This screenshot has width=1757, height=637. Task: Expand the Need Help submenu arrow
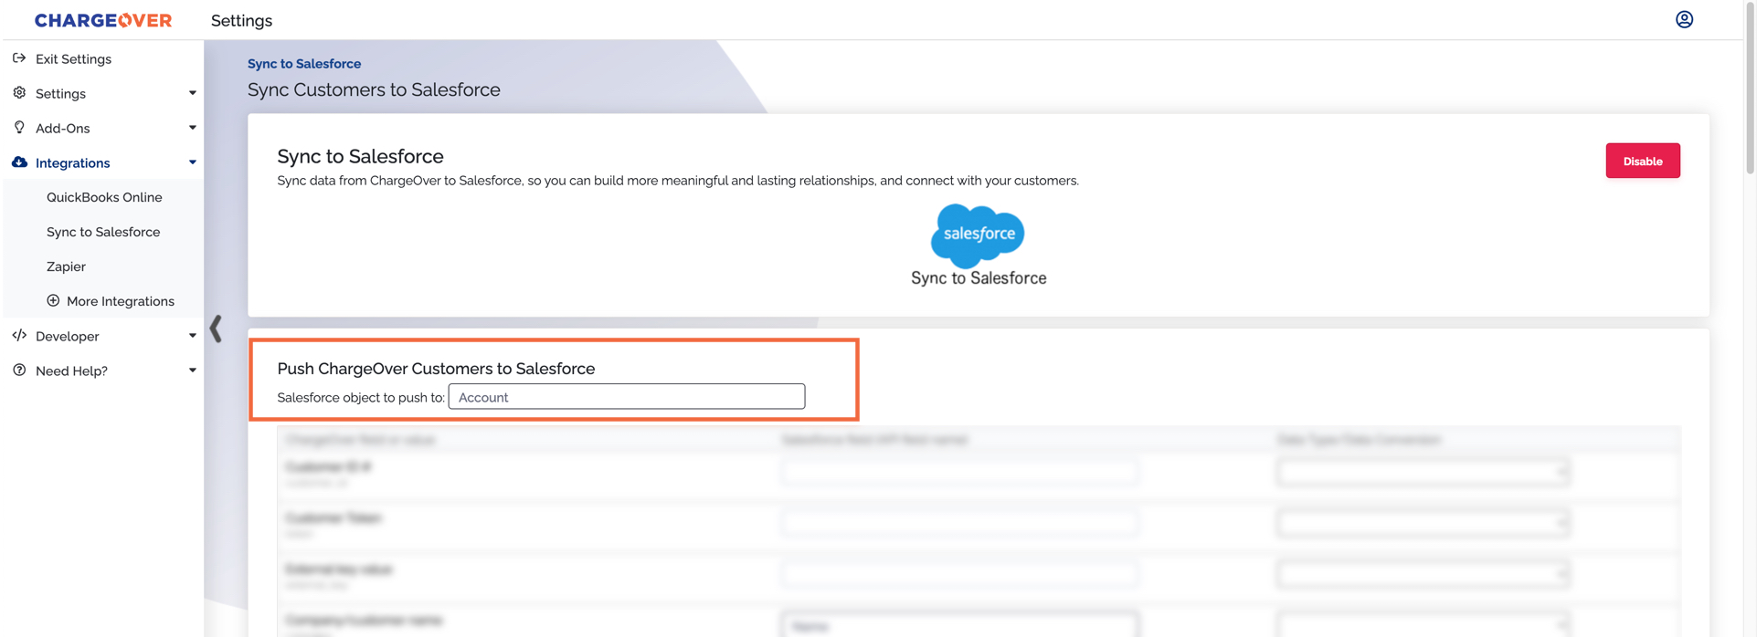[x=192, y=371]
